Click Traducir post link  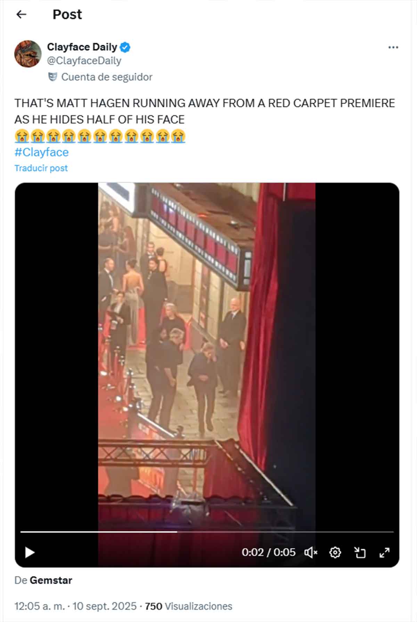tap(41, 168)
